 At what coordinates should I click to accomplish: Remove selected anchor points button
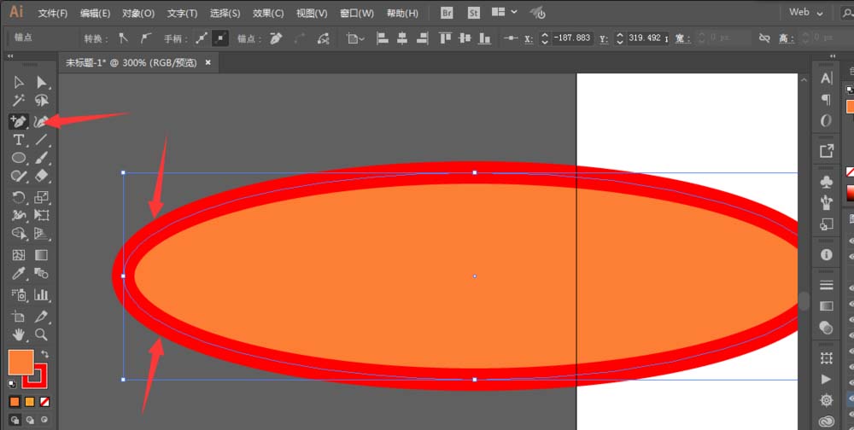(x=277, y=38)
